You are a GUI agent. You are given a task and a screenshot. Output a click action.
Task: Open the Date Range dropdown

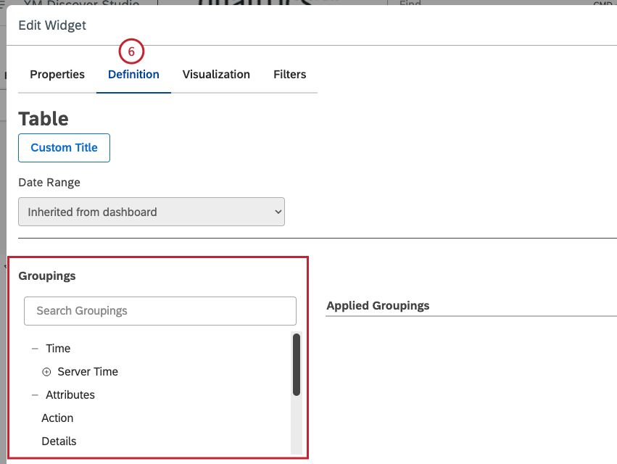[276, 211]
